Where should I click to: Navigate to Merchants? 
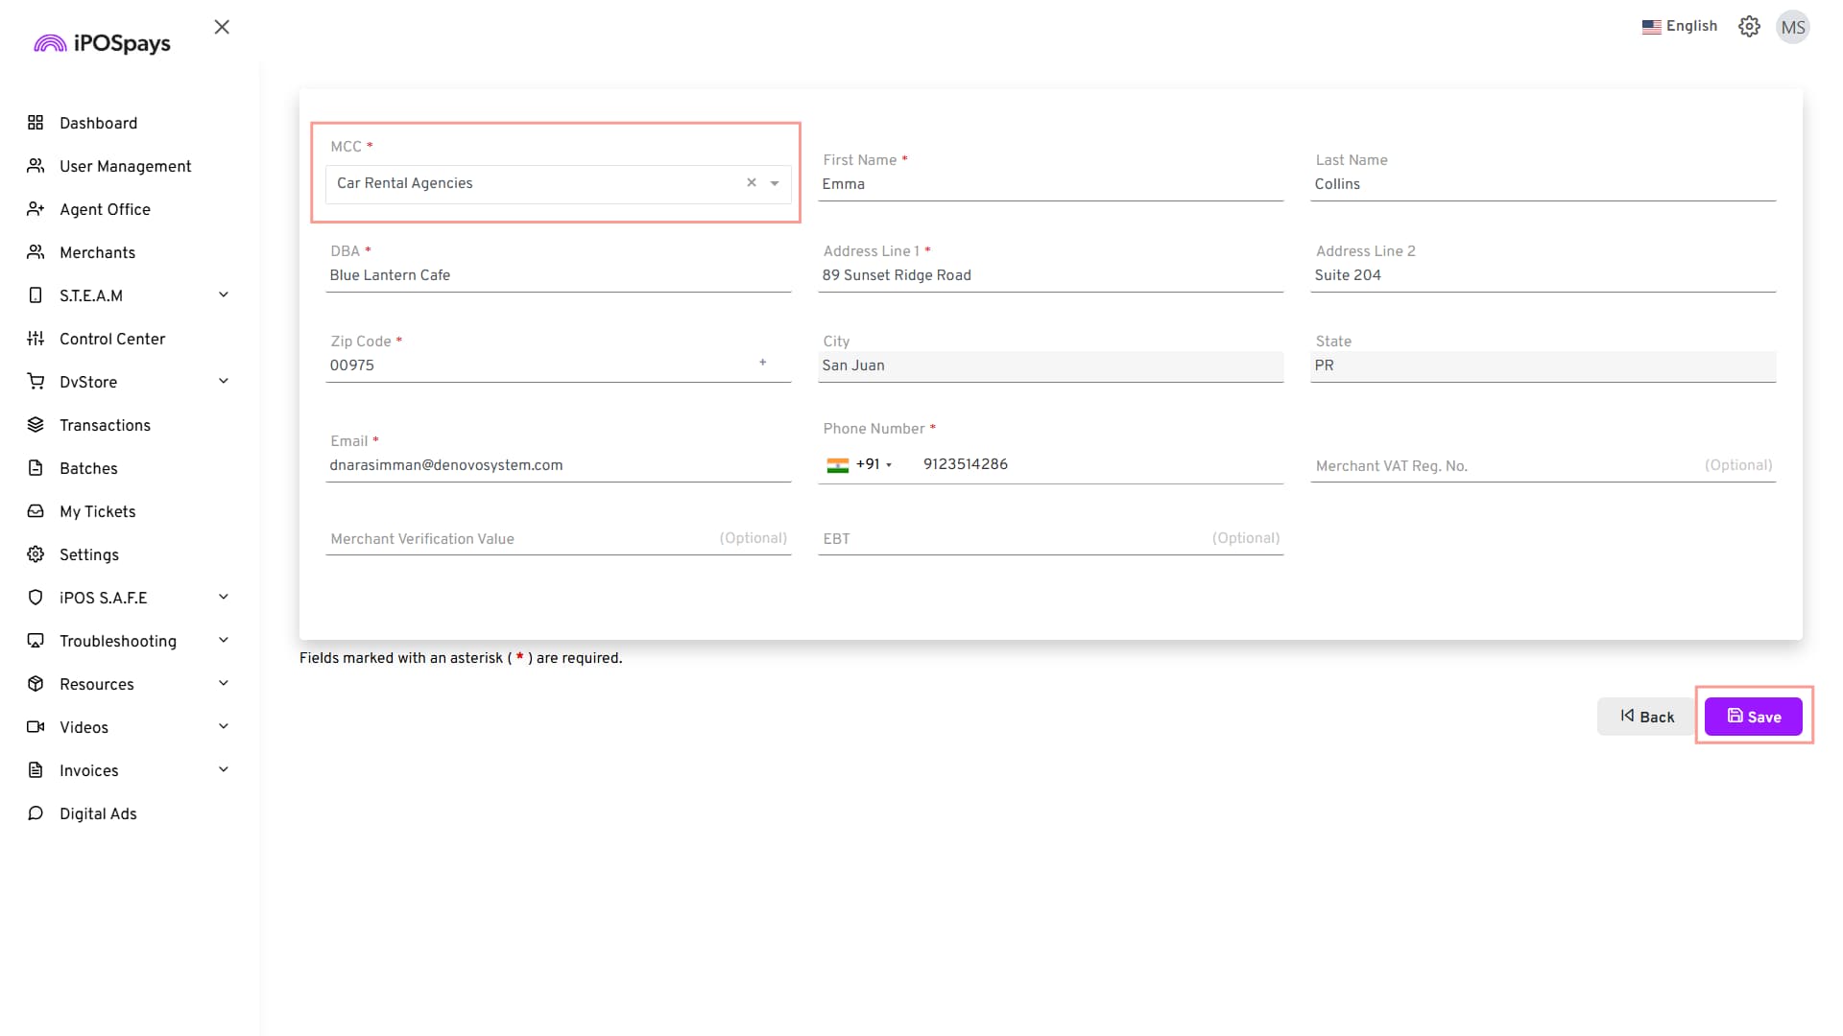point(97,252)
